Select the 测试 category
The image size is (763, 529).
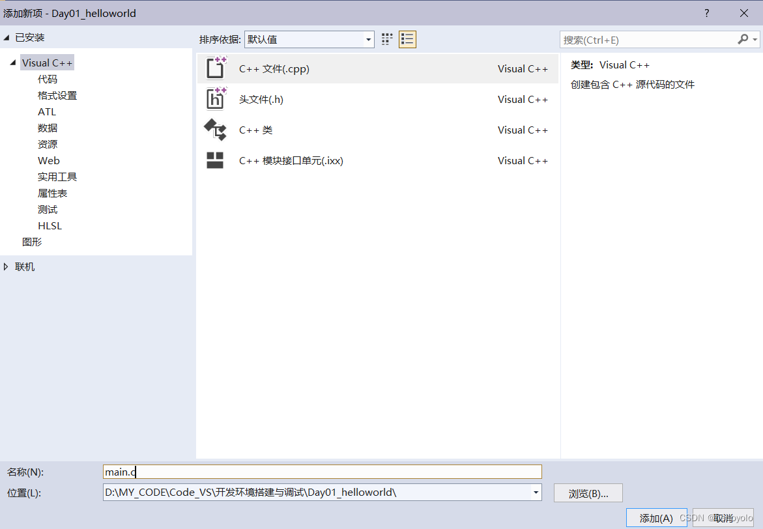click(x=48, y=210)
